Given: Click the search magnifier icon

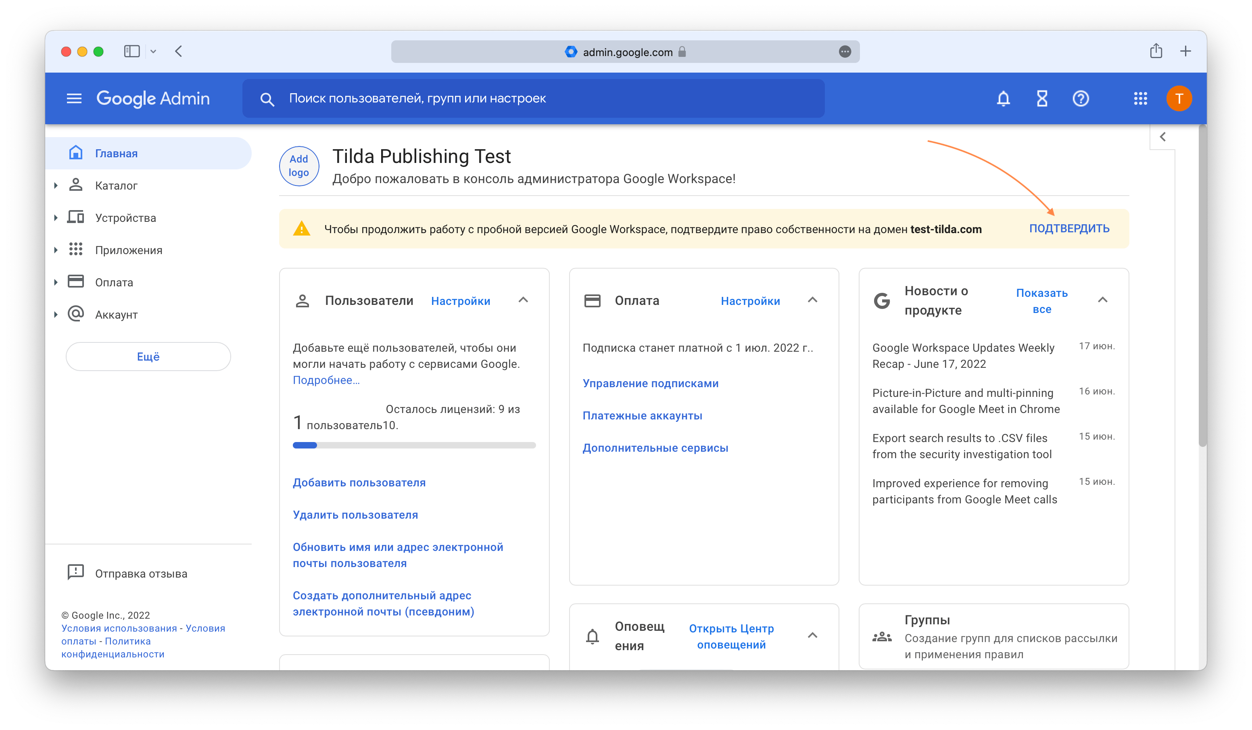Looking at the screenshot, I should 267,99.
